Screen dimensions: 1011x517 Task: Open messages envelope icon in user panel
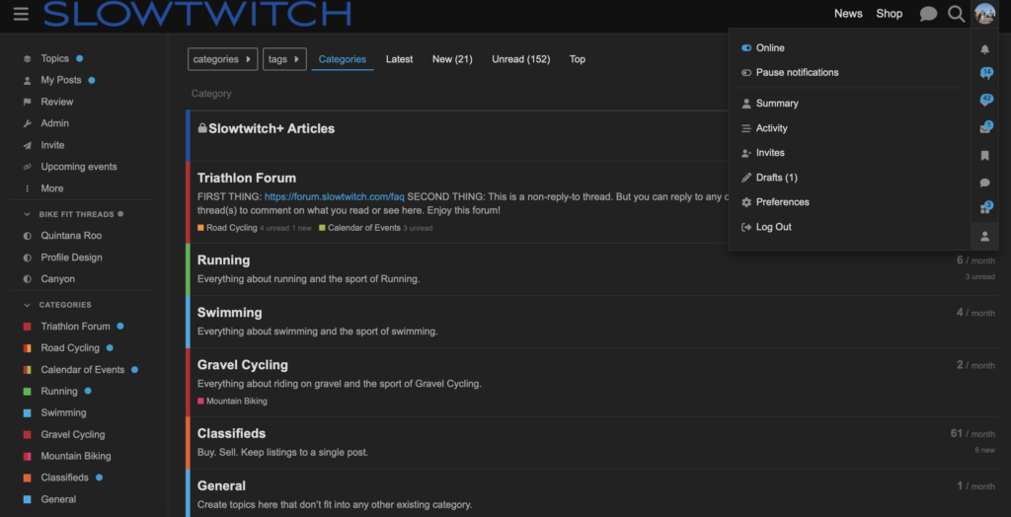point(984,127)
